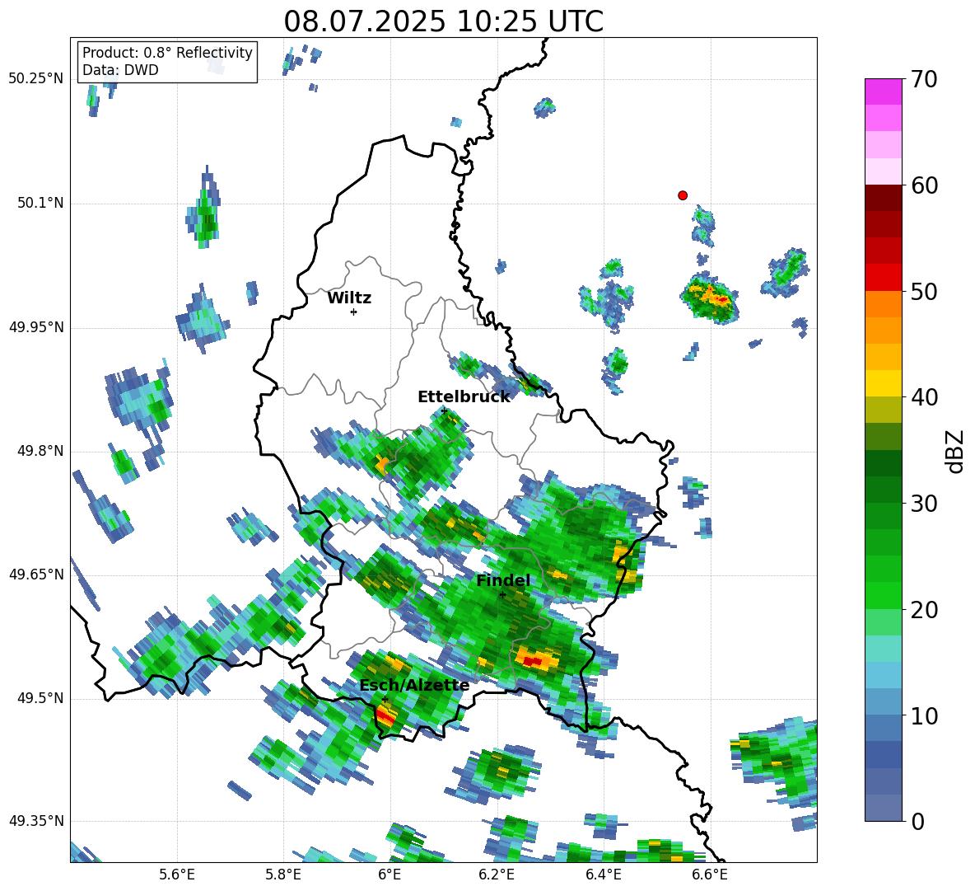Image resolution: width=975 pixels, height=891 pixels.
Task: Click the 6.2°E longitude label
Action: point(497,875)
